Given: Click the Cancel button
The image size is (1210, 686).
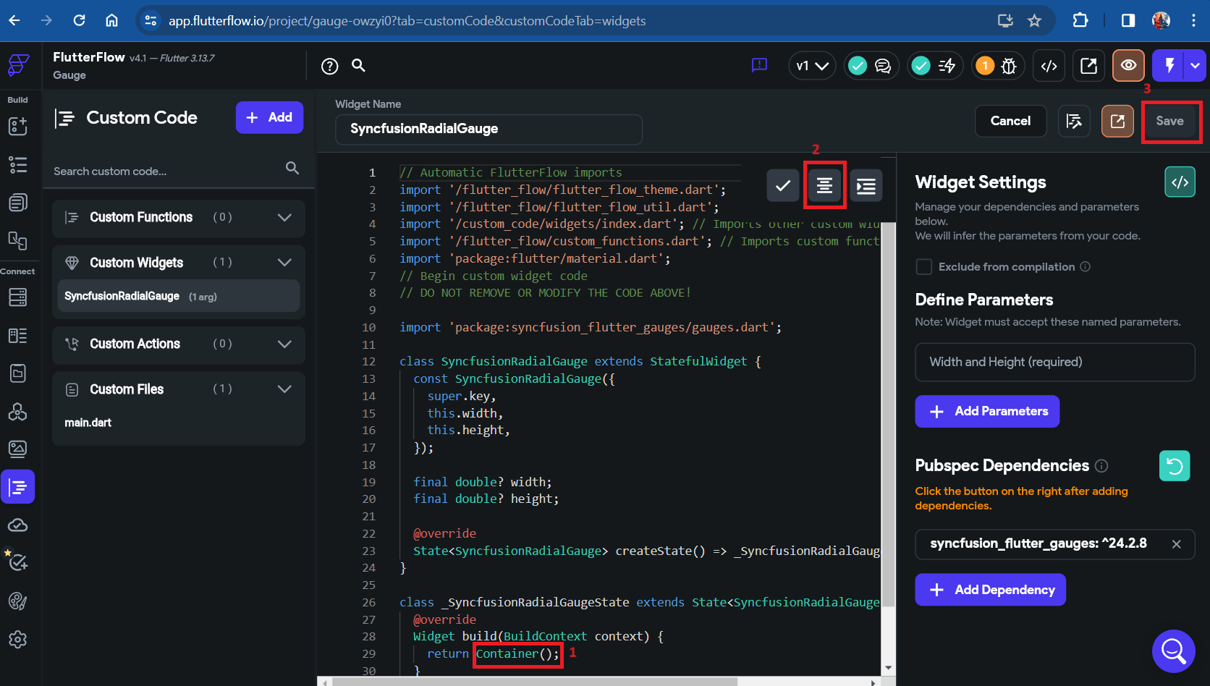Looking at the screenshot, I should click(x=1010, y=121).
